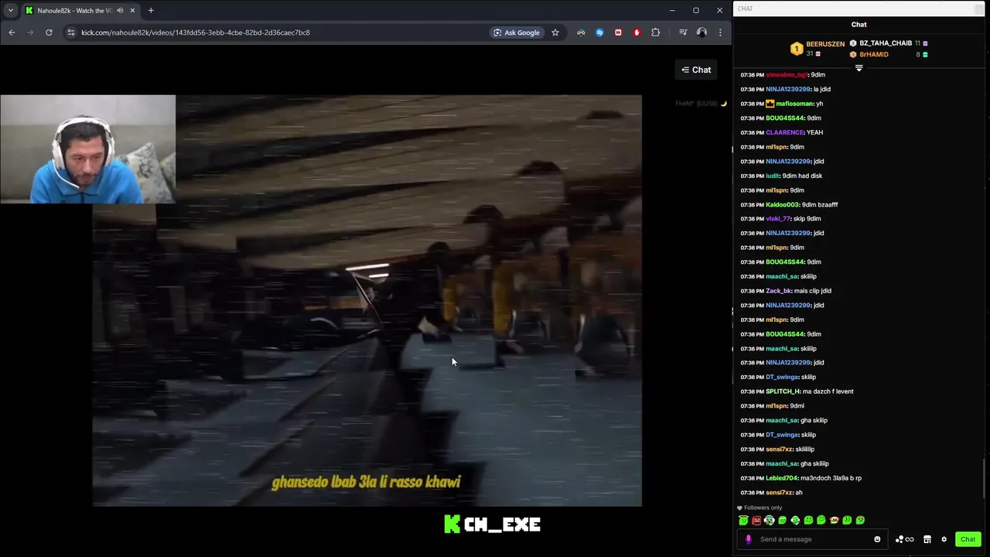Viewport: 990px width, 557px height.
Task: Bookmark this page with the star icon
Action: click(x=555, y=32)
